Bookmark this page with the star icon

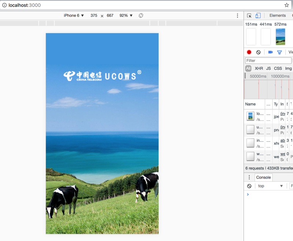click(287, 5)
